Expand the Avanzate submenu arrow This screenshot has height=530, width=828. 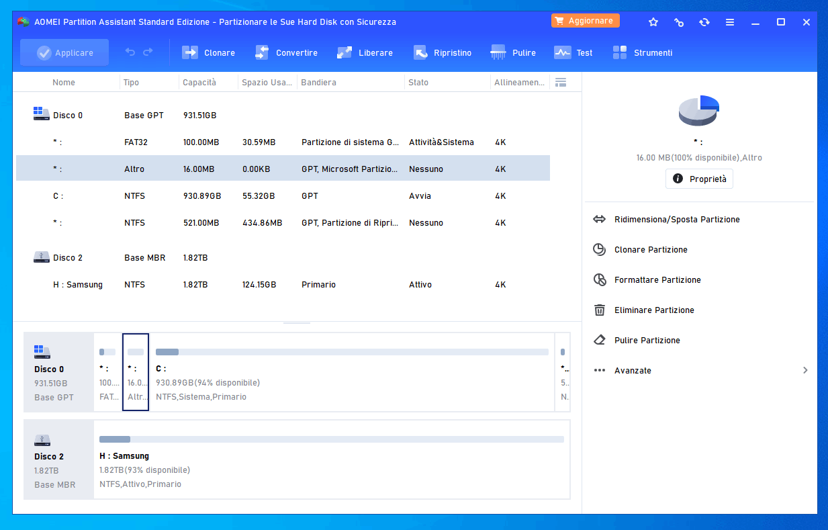point(805,370)
